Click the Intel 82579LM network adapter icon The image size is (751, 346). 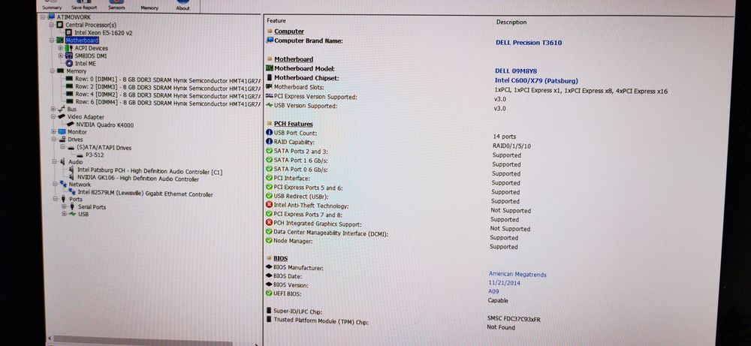(71, 192)
